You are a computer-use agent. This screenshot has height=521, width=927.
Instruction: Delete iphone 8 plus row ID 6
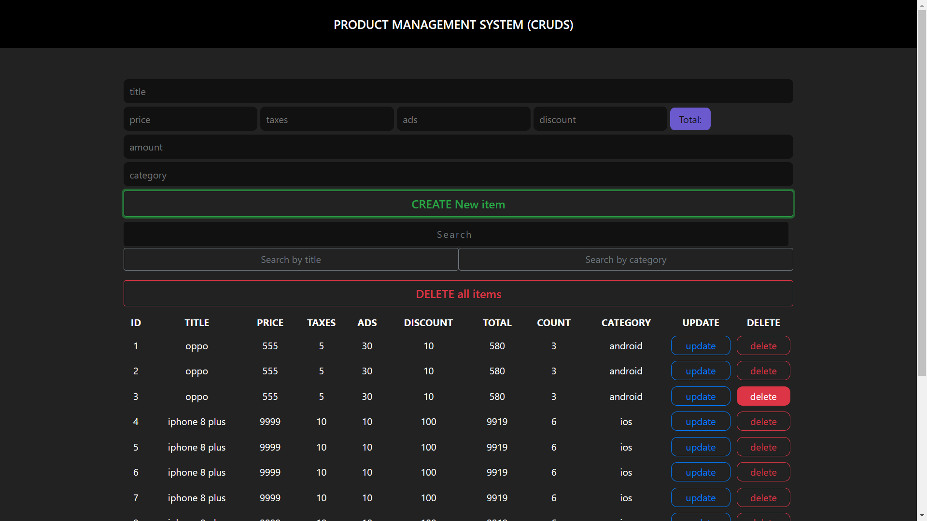(763, 472)
